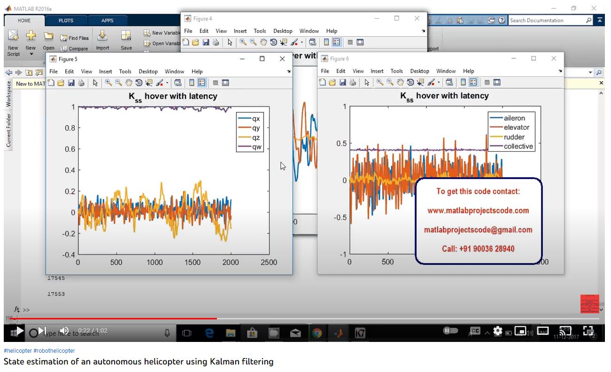This screenshot has width=611, height=372.
Task: Click New Figure icon in Figure 5 toolbar
Action: click(52, 83)
